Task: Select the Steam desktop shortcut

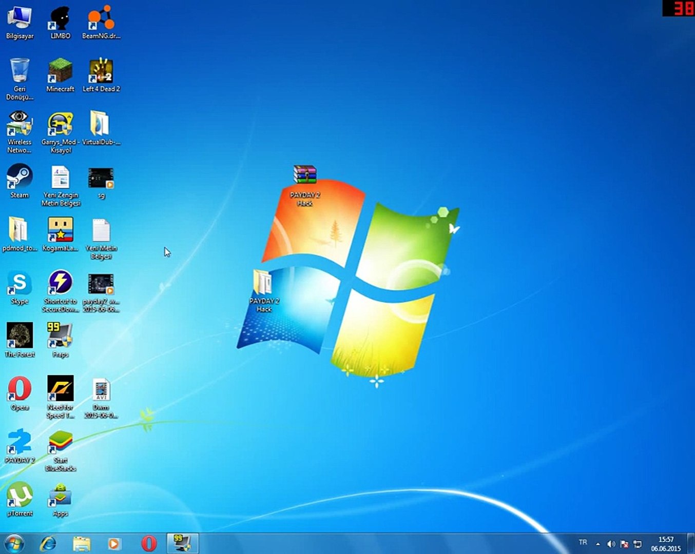Action: point(20,182)
